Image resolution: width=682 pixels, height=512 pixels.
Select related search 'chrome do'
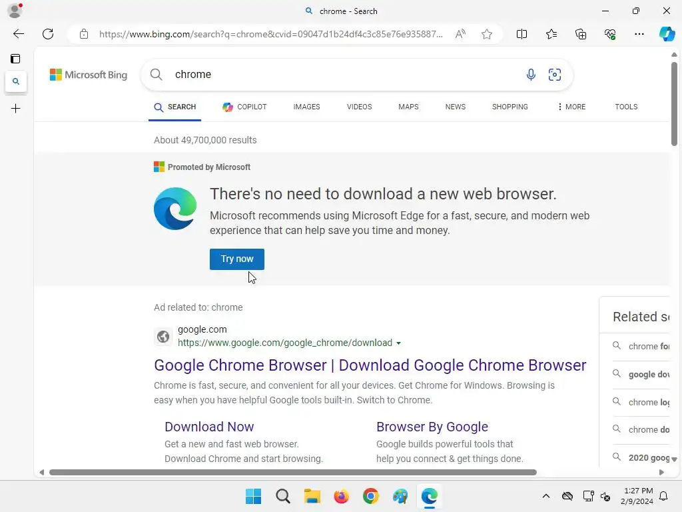pyautogui.click(x=641, y=430)
